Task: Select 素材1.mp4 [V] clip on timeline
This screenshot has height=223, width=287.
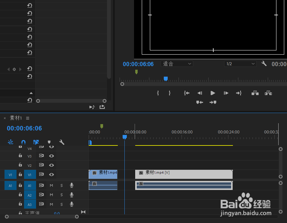Action: [184, 174]
